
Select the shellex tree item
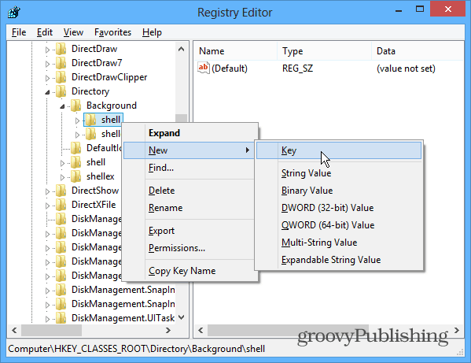point(101,176)
